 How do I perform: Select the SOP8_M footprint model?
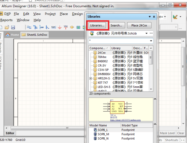coord(103,134)
